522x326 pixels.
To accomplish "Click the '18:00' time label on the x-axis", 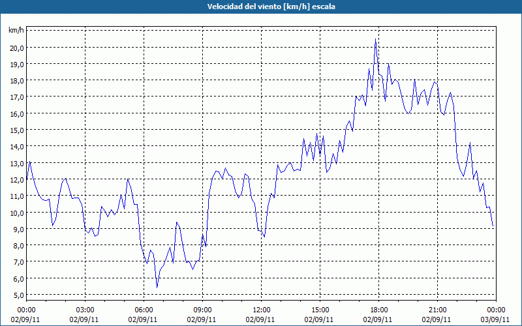I will tap(379, 310).
